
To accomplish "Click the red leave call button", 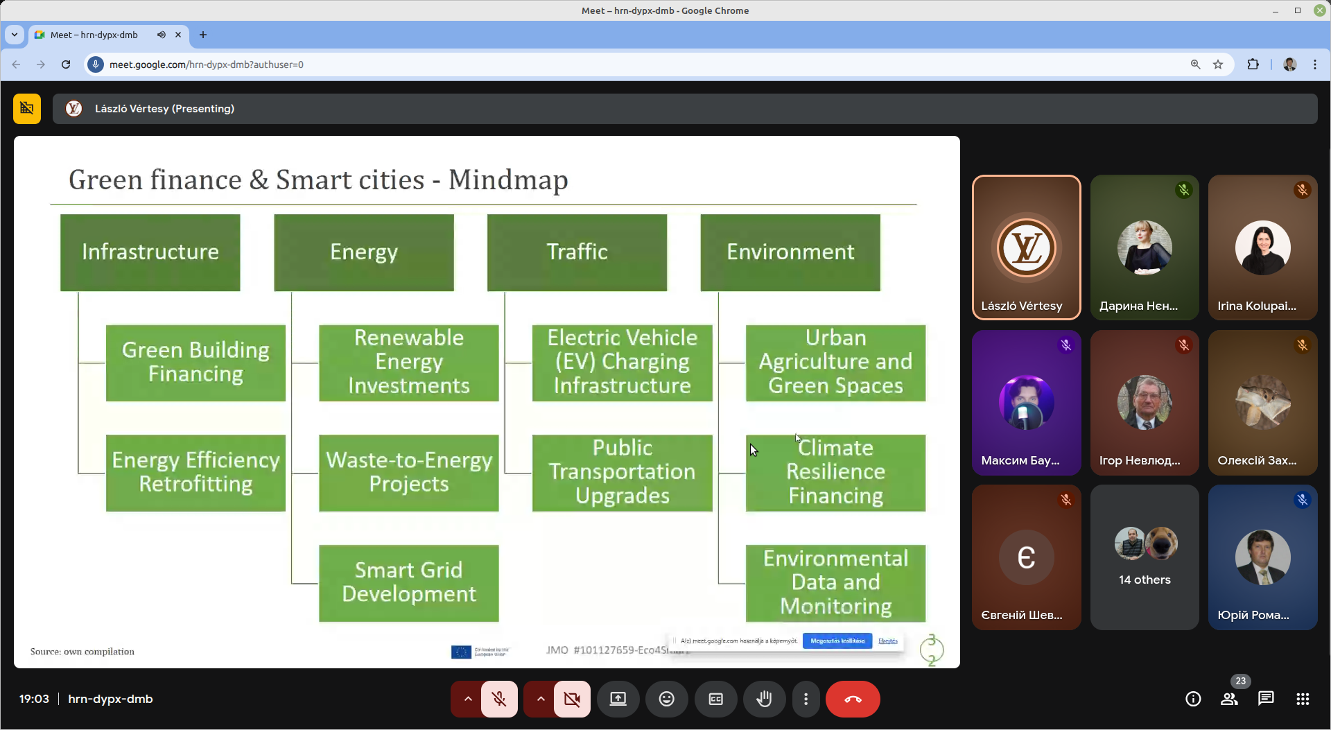I will click(853, 699).
